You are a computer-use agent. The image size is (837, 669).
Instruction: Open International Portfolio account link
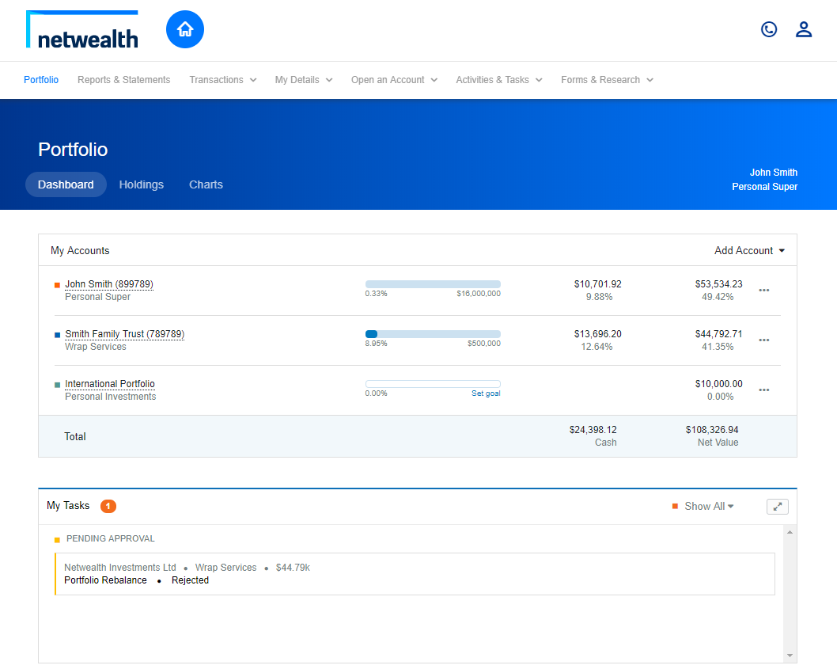(x=110, y=384)
